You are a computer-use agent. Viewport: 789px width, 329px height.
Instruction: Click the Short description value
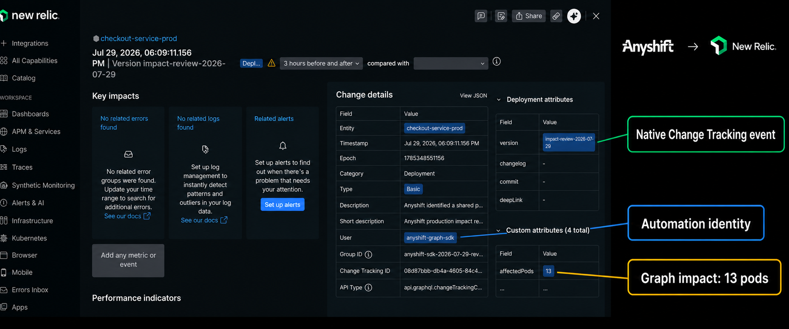(443, 221)
